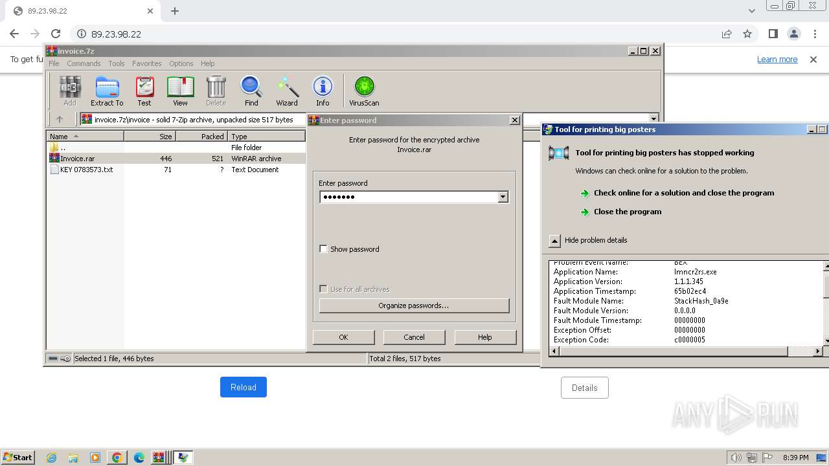This screenshot has height=466, width=829.
Task: Select the 89.23.98.22 browser tab
Action: pos(83,12)
